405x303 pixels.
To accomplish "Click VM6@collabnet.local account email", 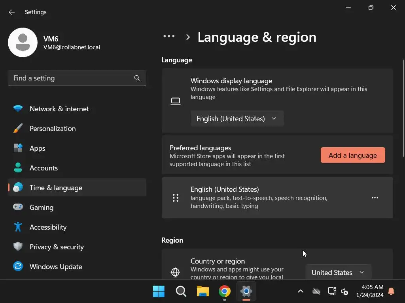I will (x=72, y=47).
